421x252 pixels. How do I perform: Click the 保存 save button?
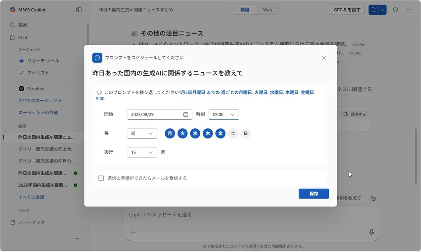pos(314,194)
